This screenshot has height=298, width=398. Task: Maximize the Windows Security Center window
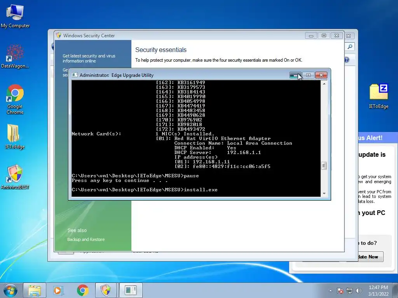click(x=324, y=36)
